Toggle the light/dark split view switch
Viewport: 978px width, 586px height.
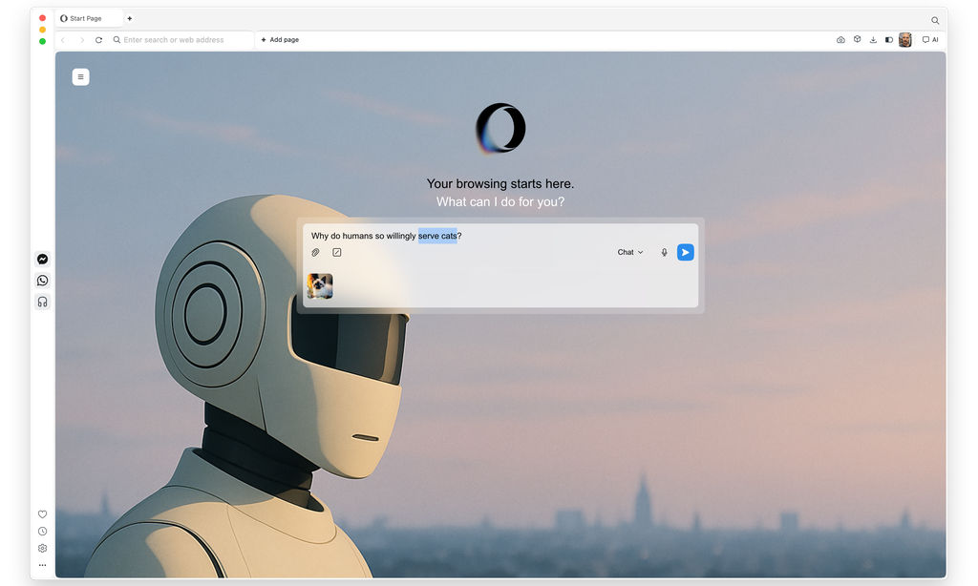pos(889,40)
